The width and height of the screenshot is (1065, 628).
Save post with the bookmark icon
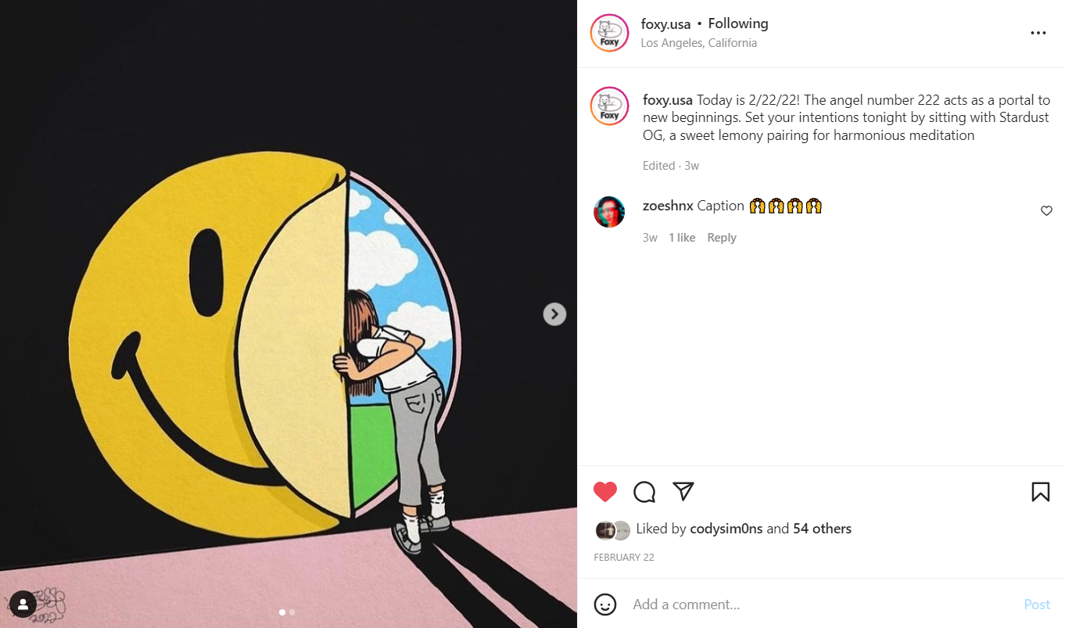(x=1040, y=492)
